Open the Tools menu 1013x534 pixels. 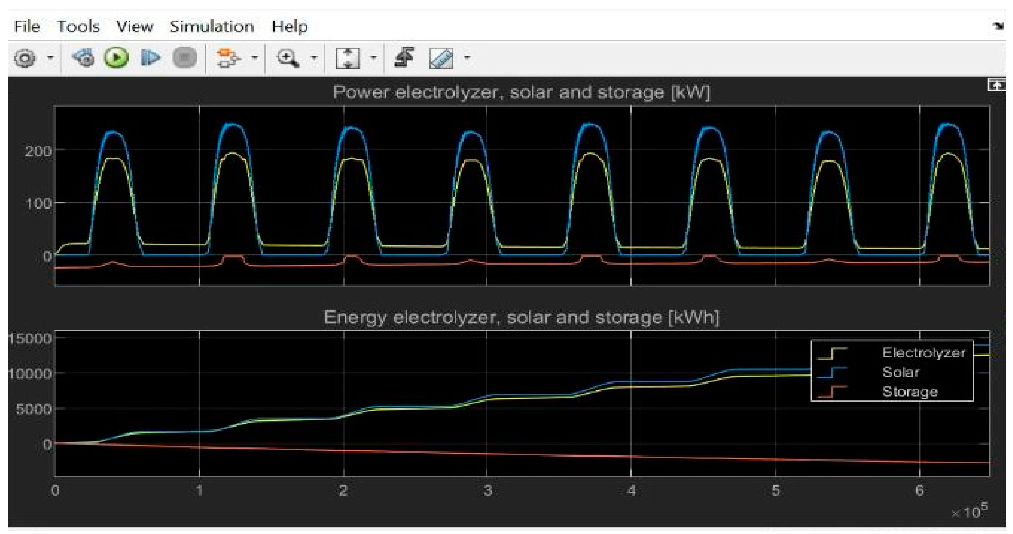(78, 27)
